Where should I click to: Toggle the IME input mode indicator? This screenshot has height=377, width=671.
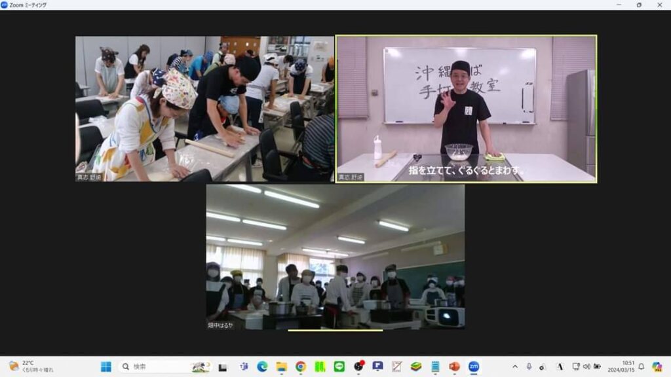560,367
